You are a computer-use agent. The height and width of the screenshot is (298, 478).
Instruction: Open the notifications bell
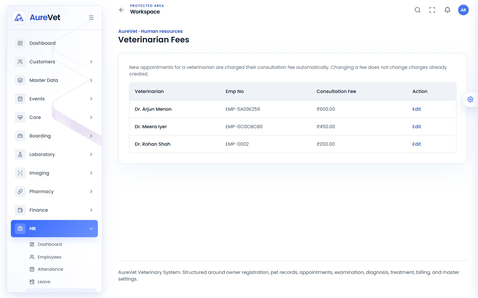point(447,10)
